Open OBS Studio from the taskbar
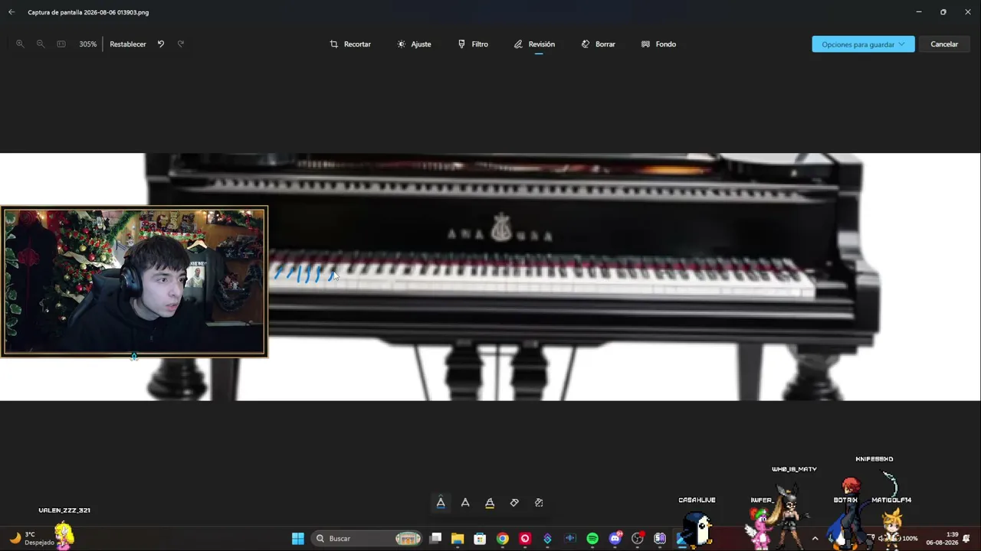 (638, 539)
